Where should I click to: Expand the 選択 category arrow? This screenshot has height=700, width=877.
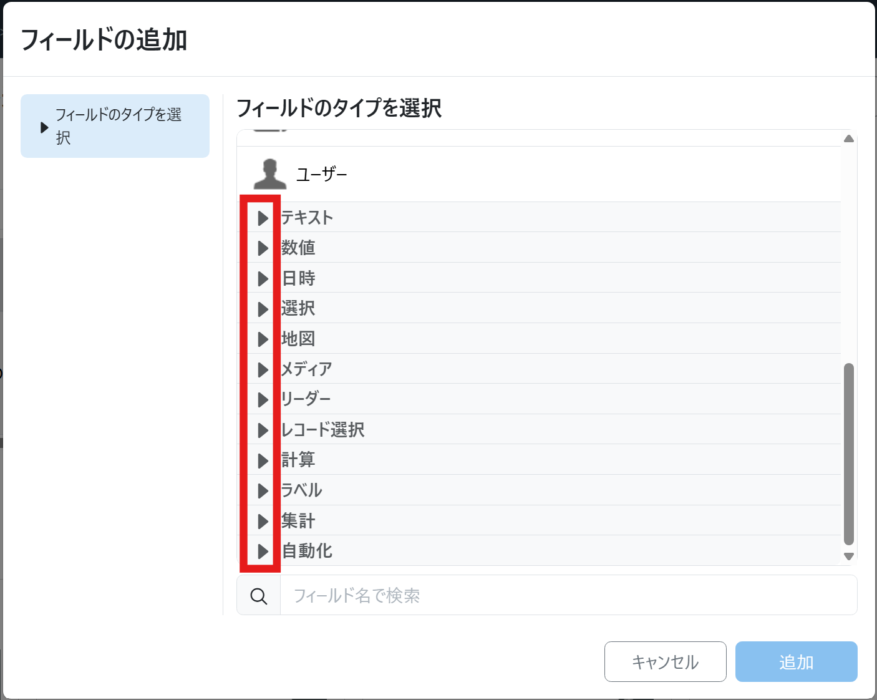[x=263, y=309]
